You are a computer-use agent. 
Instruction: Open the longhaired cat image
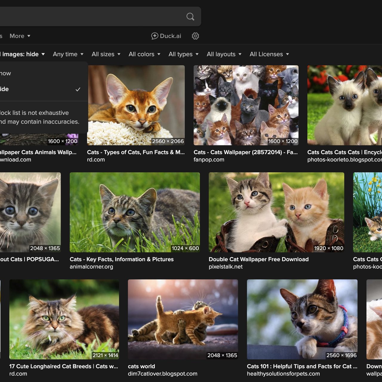click(x=64, y=319)
